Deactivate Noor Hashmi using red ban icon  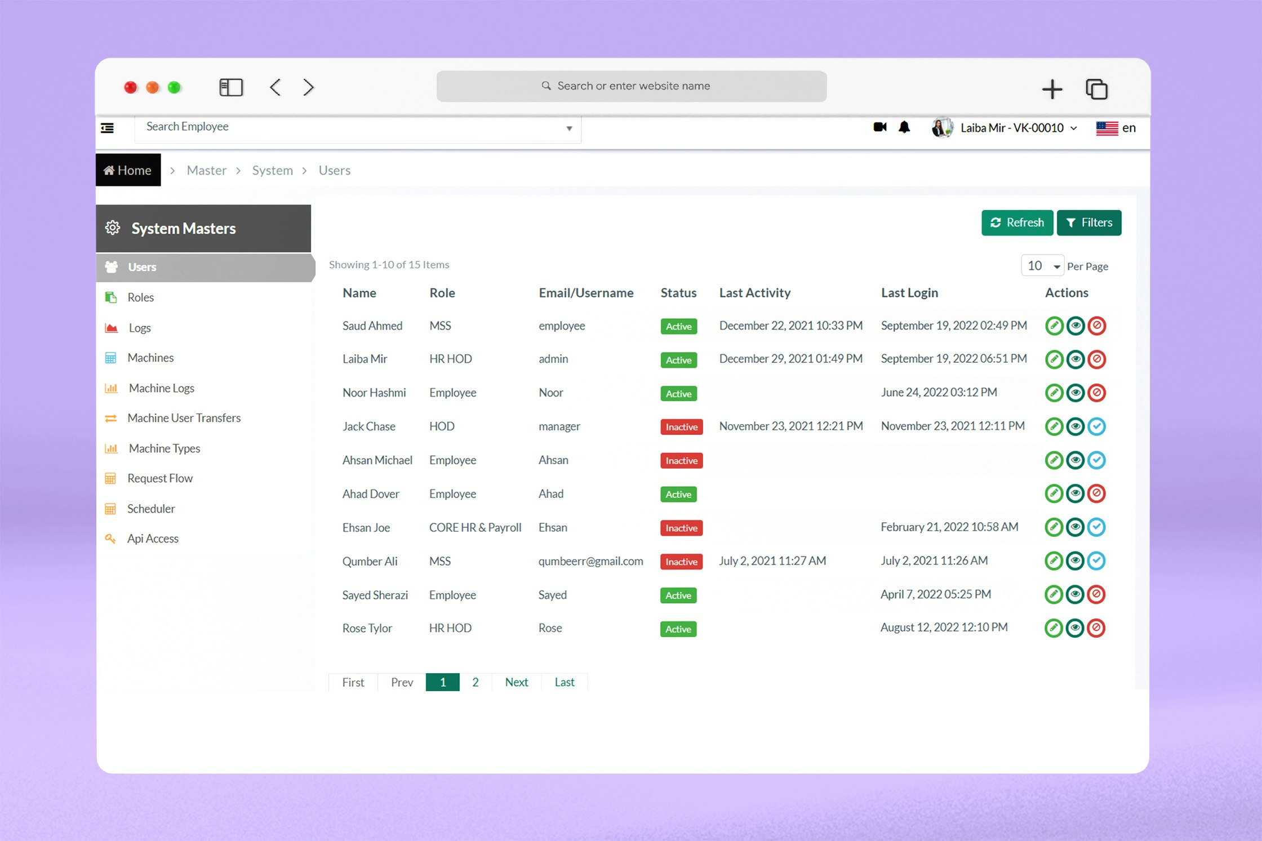point(1097,393)
